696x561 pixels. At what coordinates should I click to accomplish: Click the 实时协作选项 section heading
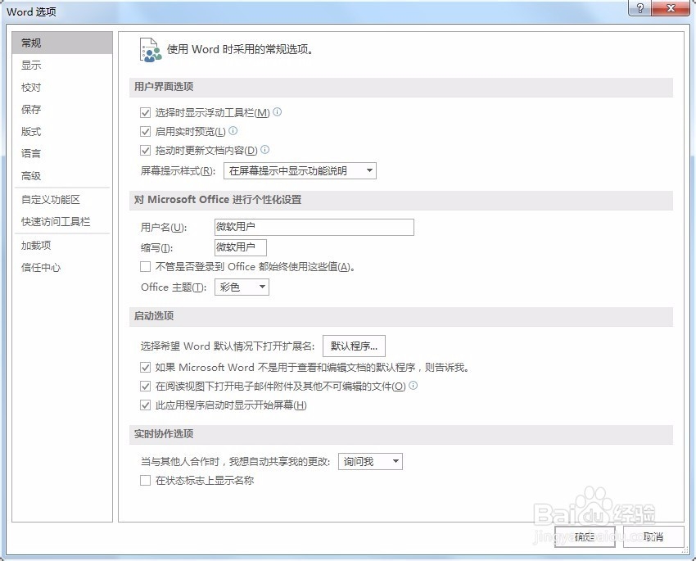164,433
